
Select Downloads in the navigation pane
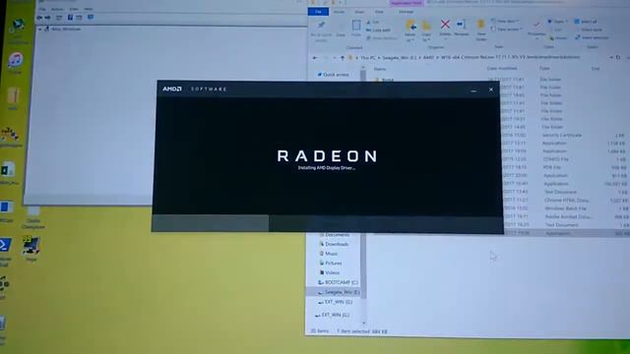(334, 244)
